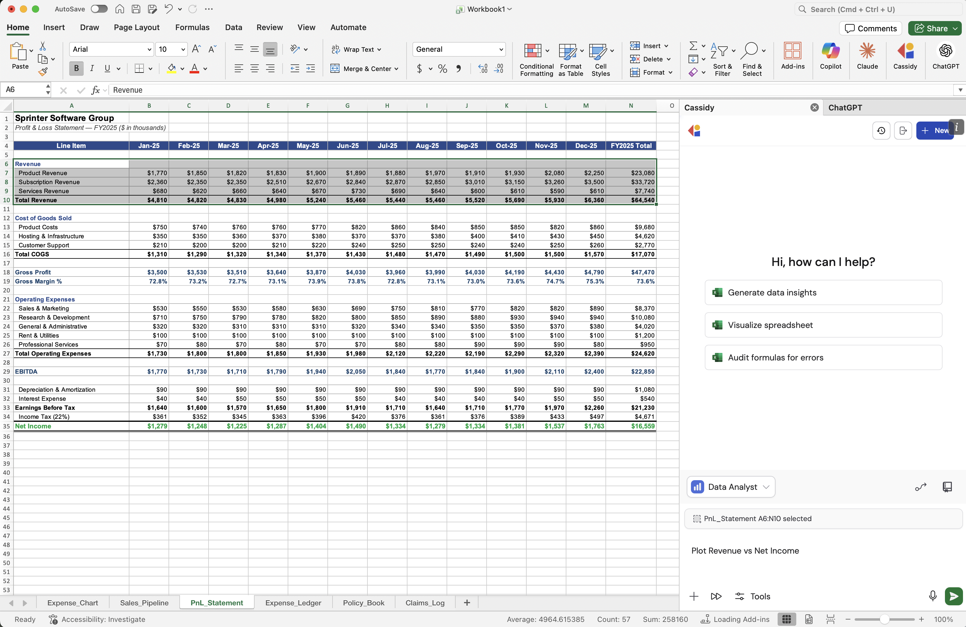Screen dimensions: 966x627
Task: Open the Cassidy Tools menu
Action: pyautogui.click(x=753, y=596)
